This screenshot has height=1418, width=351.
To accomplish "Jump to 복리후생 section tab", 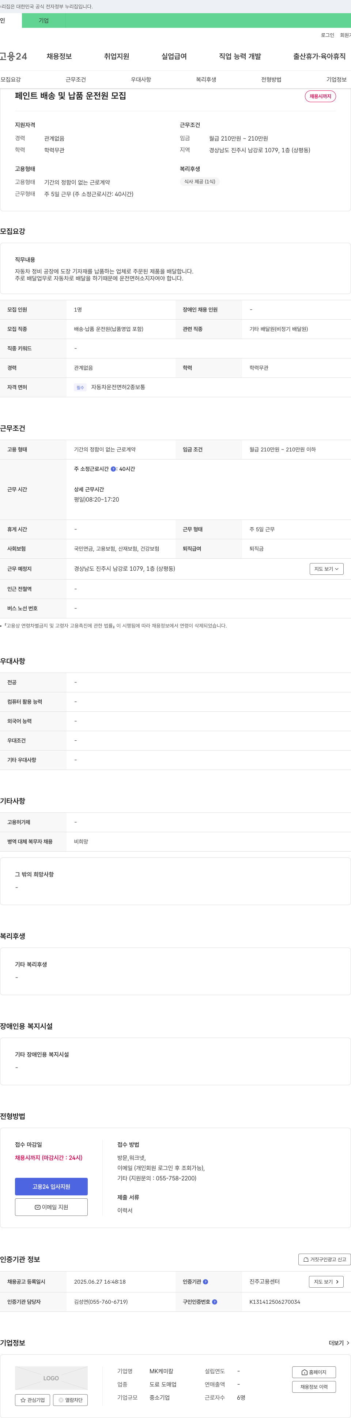I will coord(206,80).
